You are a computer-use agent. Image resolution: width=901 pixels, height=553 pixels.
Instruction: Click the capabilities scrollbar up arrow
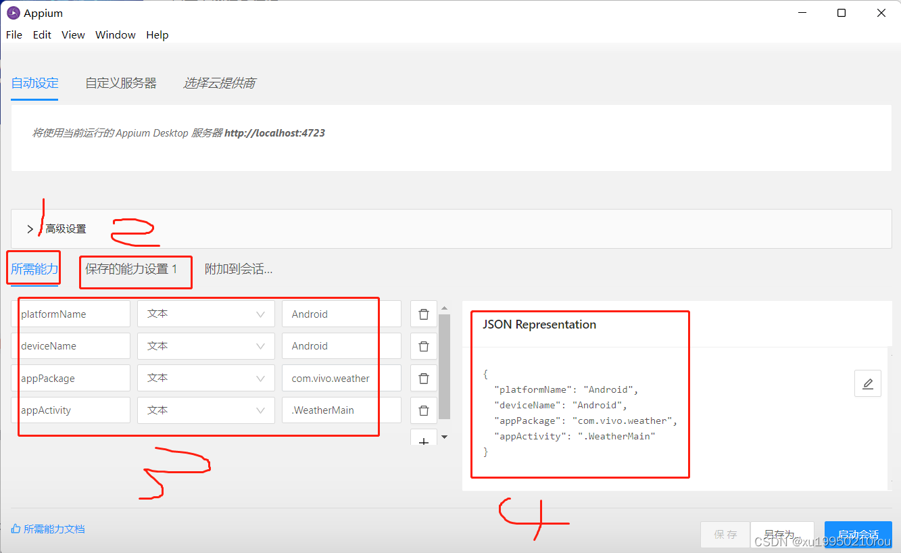(444, 308)
